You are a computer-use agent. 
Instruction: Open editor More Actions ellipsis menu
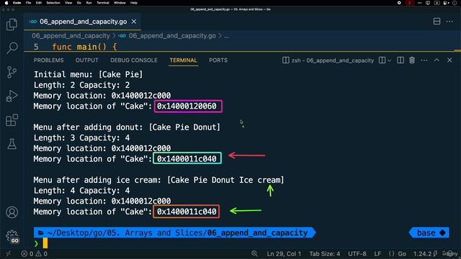(449, 22)
